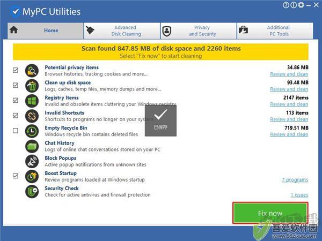Click the Boost Startup heading
This screenshot has width=322, height=241.
[x=61, y=174]
